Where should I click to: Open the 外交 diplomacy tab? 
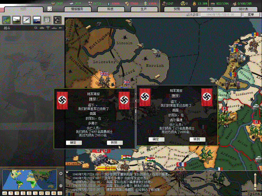pyautogui.click(x=210, y=9)
